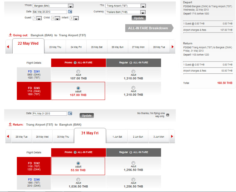
Task: Click info icon in return Promo fare header
Action: [75, 152]
